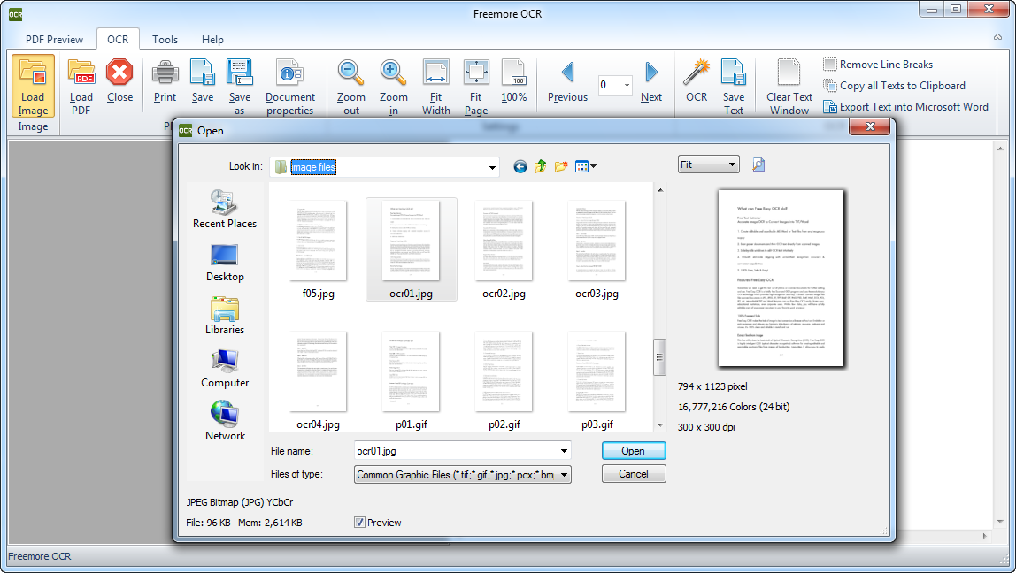
Task: Click the file list scroll down arrow
Action: [660, 425]
